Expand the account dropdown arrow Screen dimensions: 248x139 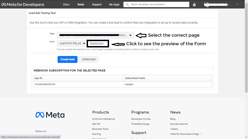[237, 5]
